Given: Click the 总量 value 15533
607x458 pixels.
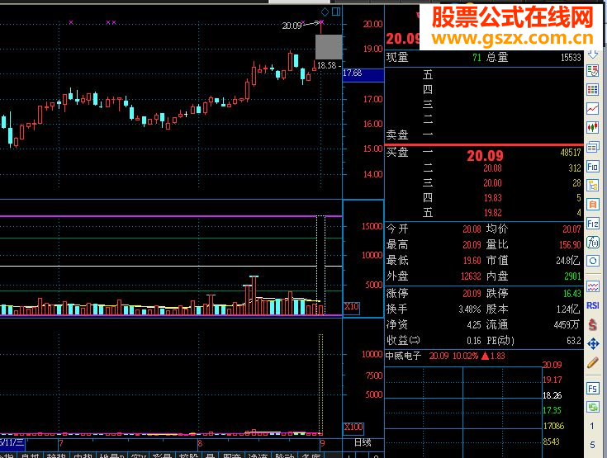Looking at the screenshot, I should click(571, 58).
